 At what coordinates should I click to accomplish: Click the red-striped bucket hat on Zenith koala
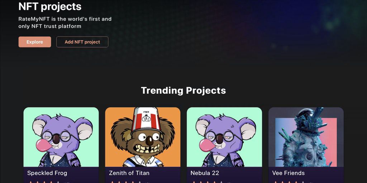click(x=146, y=119)
